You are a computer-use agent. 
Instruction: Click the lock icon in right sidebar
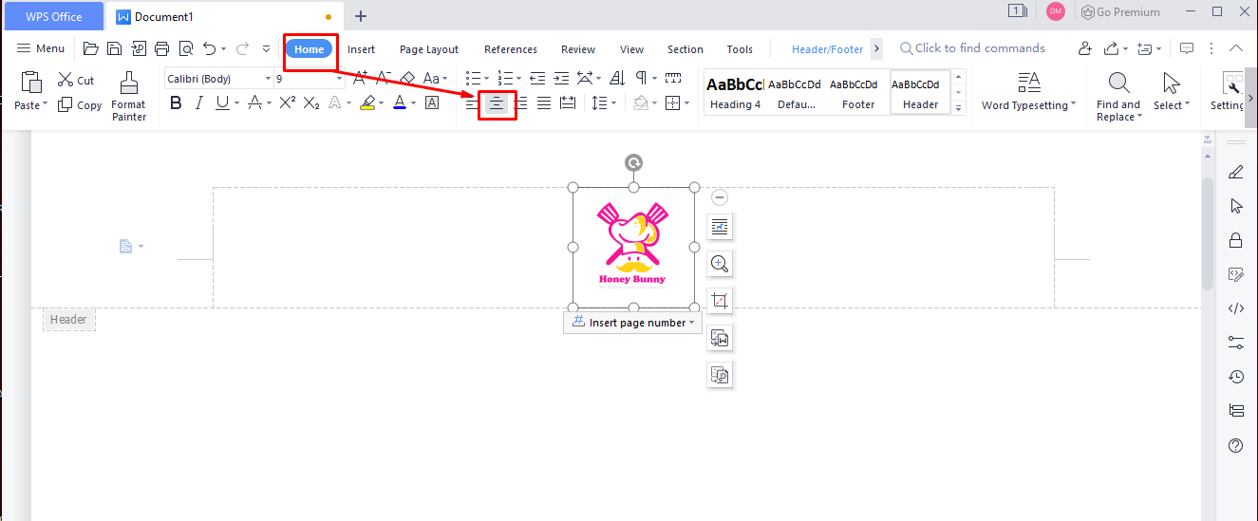click(x=1236, y=239)
